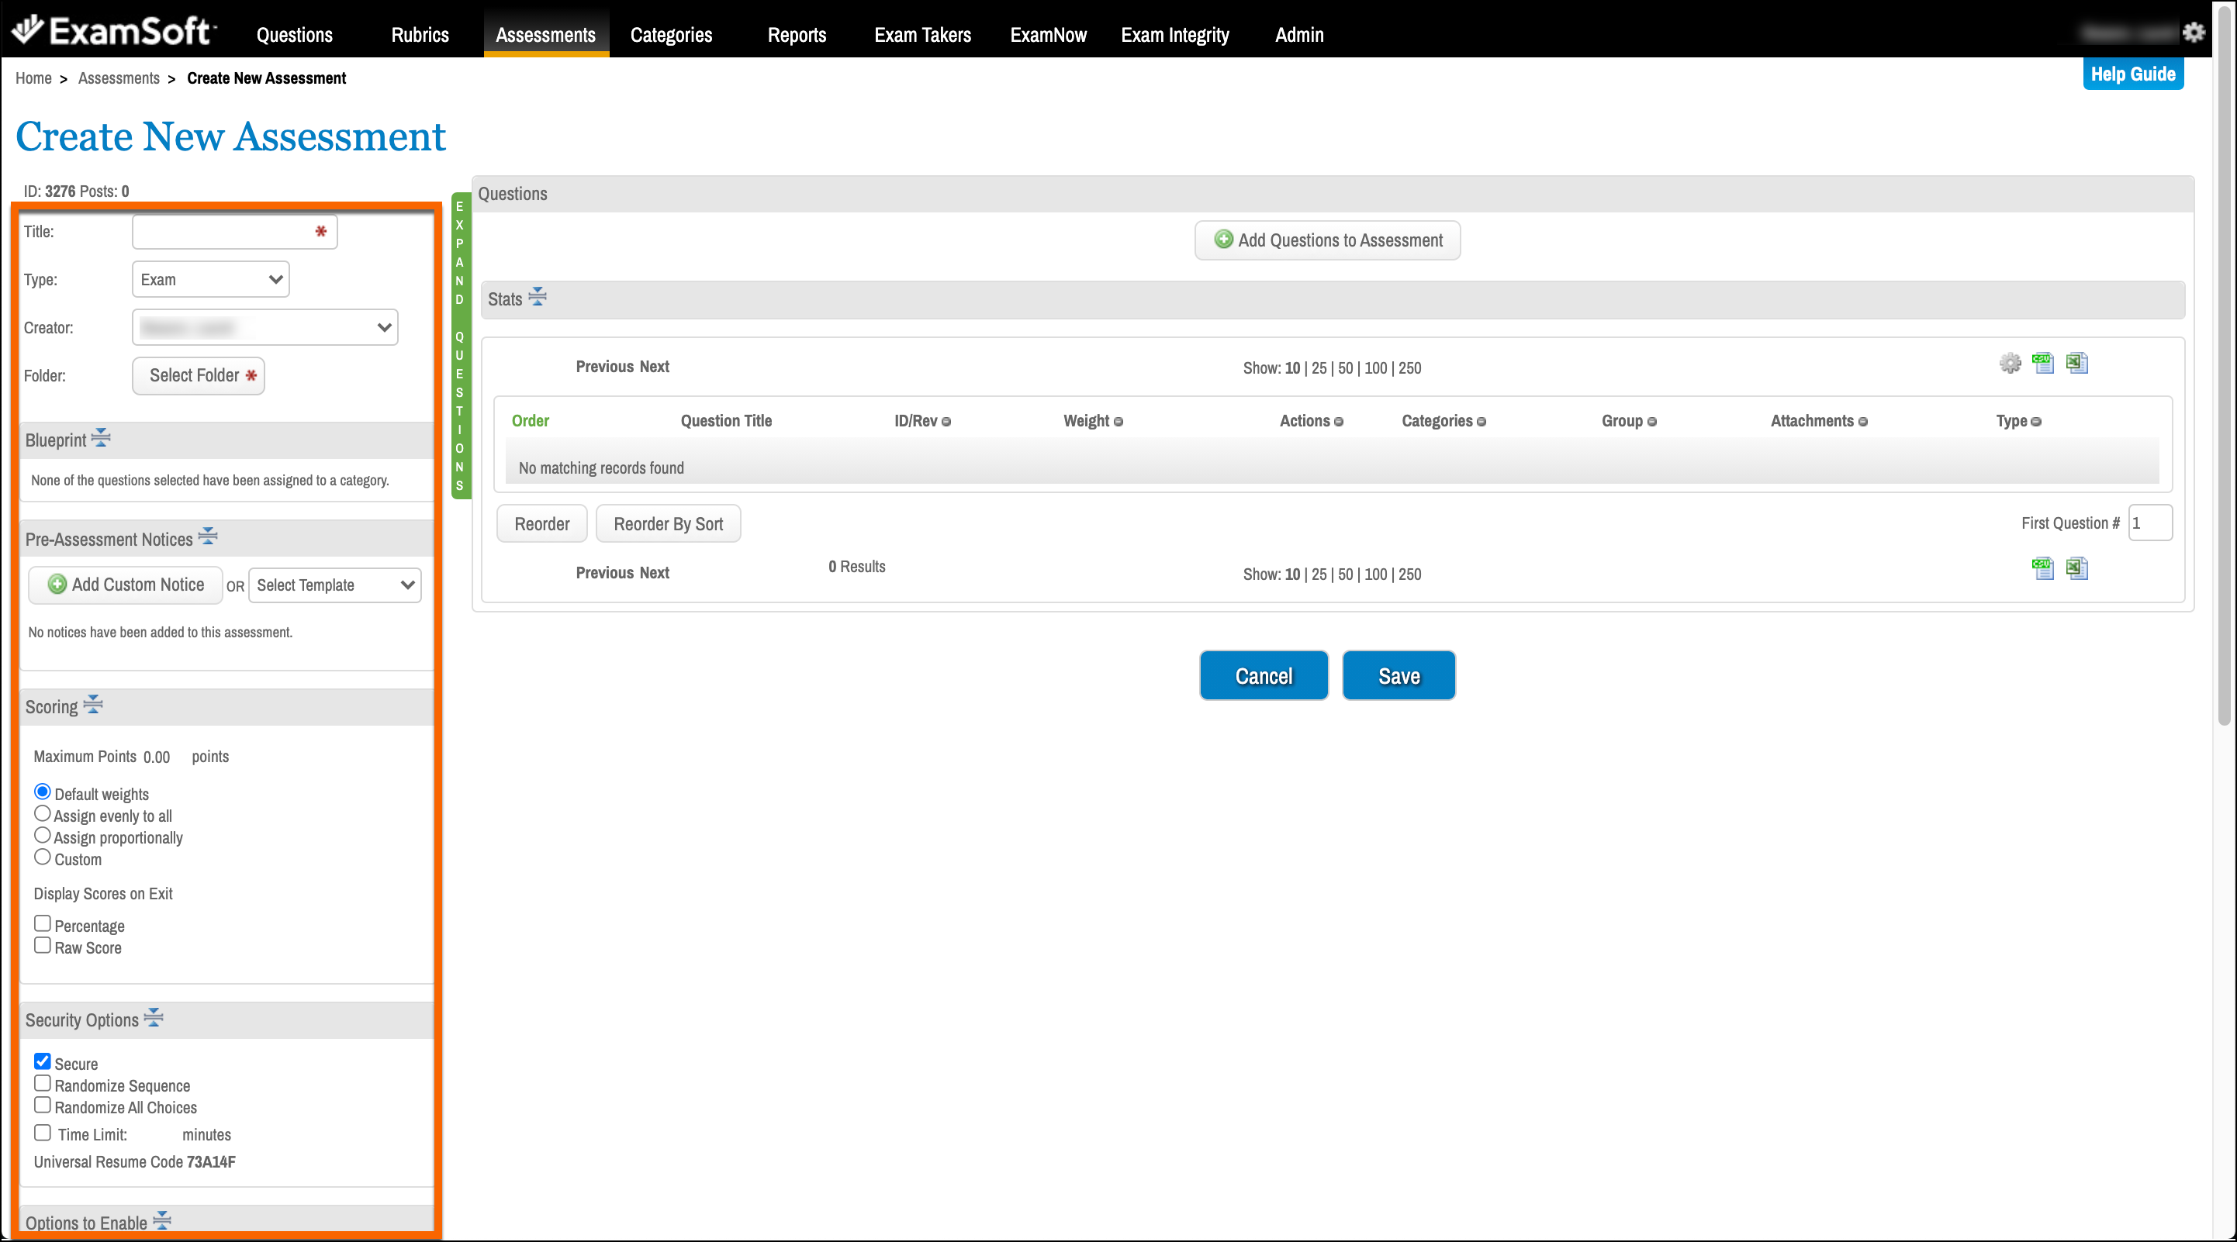Click the ID/Rev column minus icon
The image size is (2237, 1242).
click(946, 422)
